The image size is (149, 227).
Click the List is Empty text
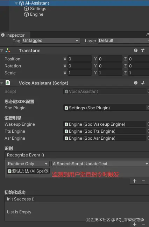19,212
